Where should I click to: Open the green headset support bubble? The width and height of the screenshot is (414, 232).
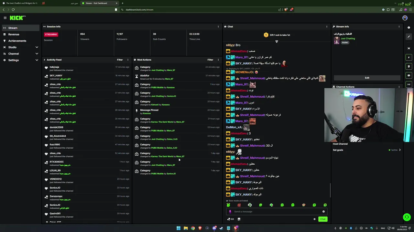click(407, 217)
